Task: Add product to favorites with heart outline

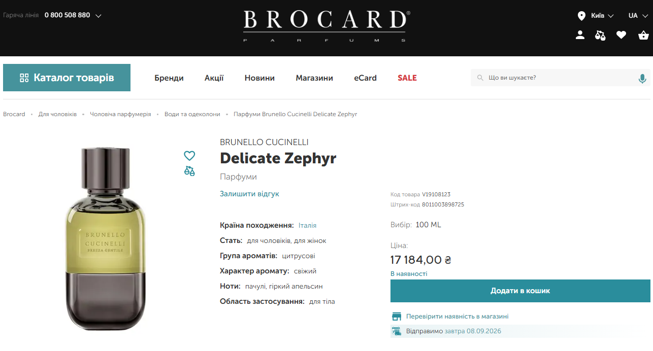Action: click(x=189, y=156)
